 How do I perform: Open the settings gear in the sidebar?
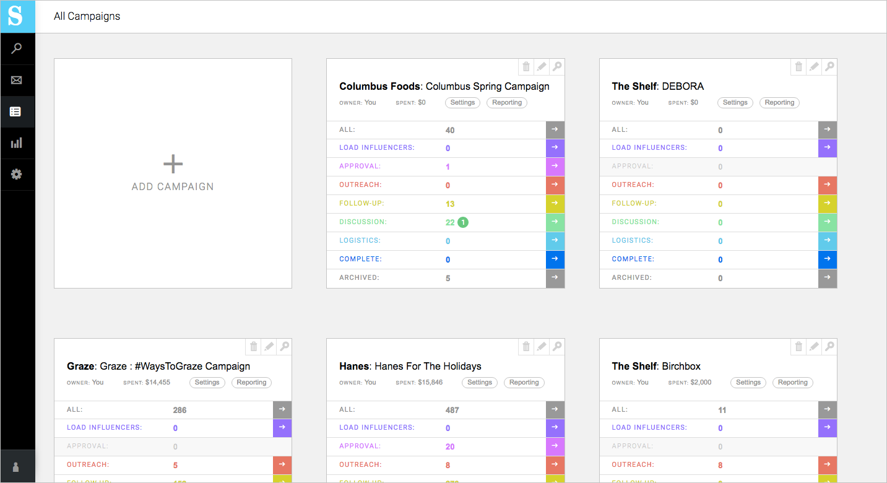point(17,175)
